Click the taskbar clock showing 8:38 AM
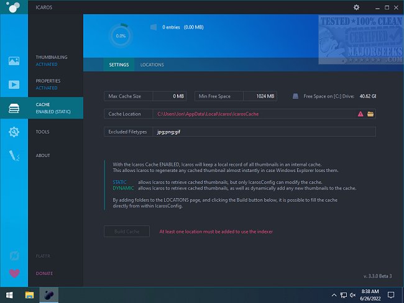The width and height of the screenshot is (404, 303). click(370, 295)
